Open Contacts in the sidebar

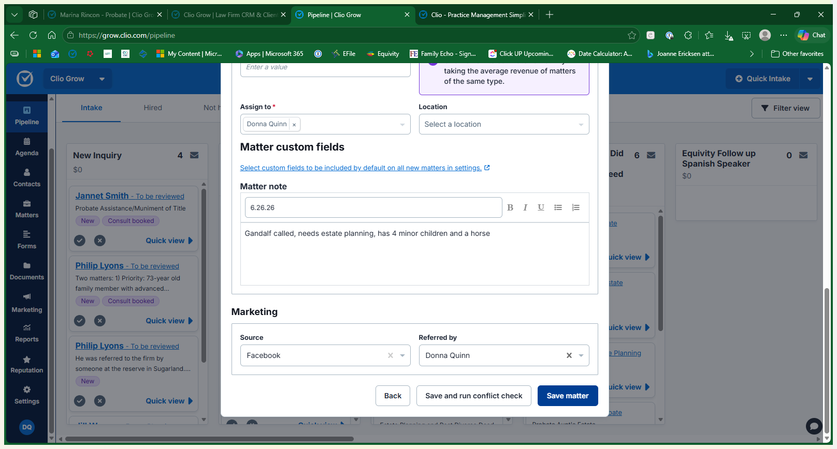click(x=27, y=178)
